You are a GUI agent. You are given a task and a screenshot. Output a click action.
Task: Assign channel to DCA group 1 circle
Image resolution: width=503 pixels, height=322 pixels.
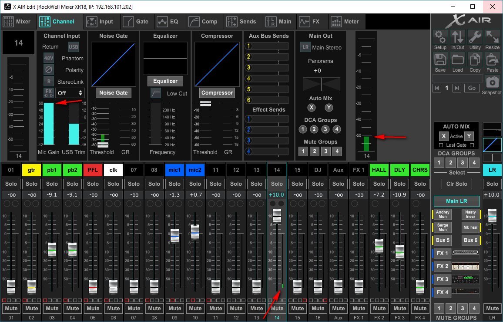[x=302, y=129]
